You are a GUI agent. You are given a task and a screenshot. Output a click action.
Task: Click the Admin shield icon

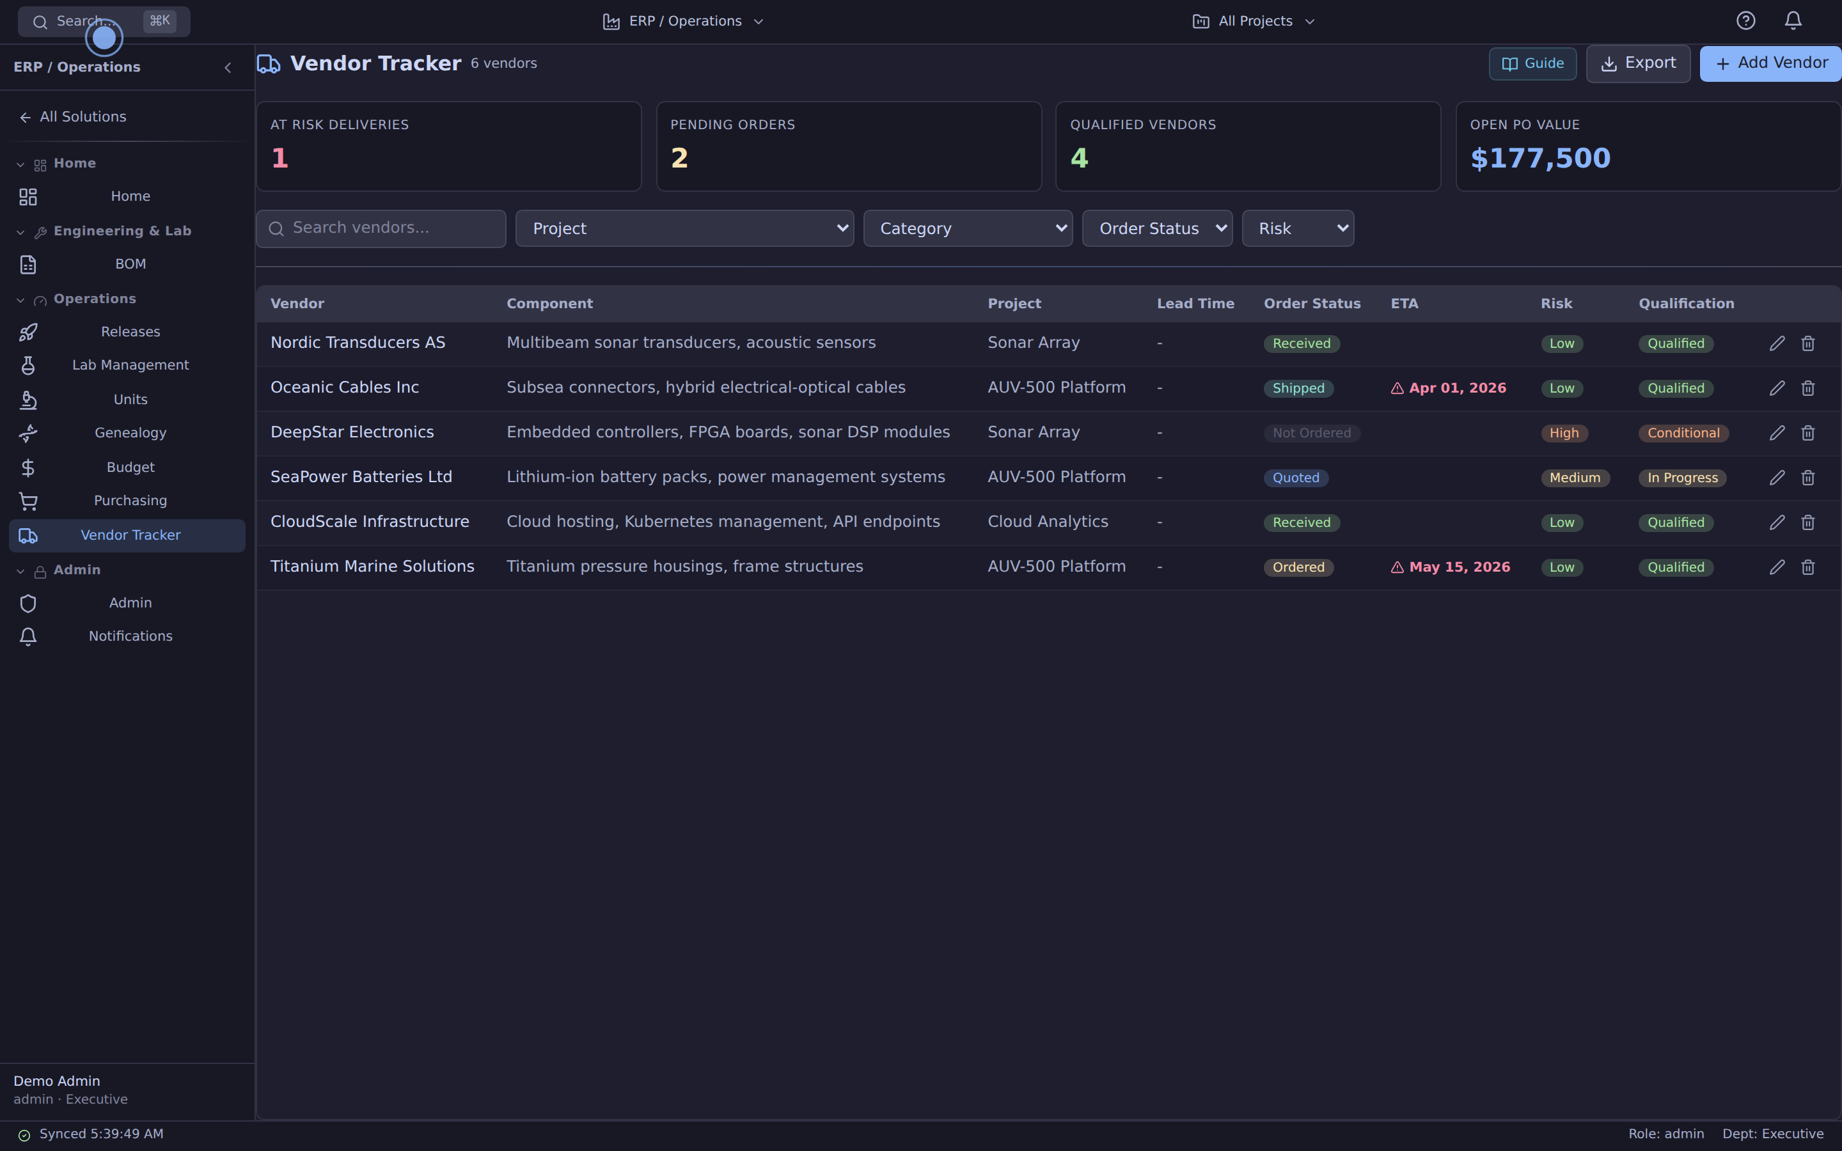click(28, 604)
